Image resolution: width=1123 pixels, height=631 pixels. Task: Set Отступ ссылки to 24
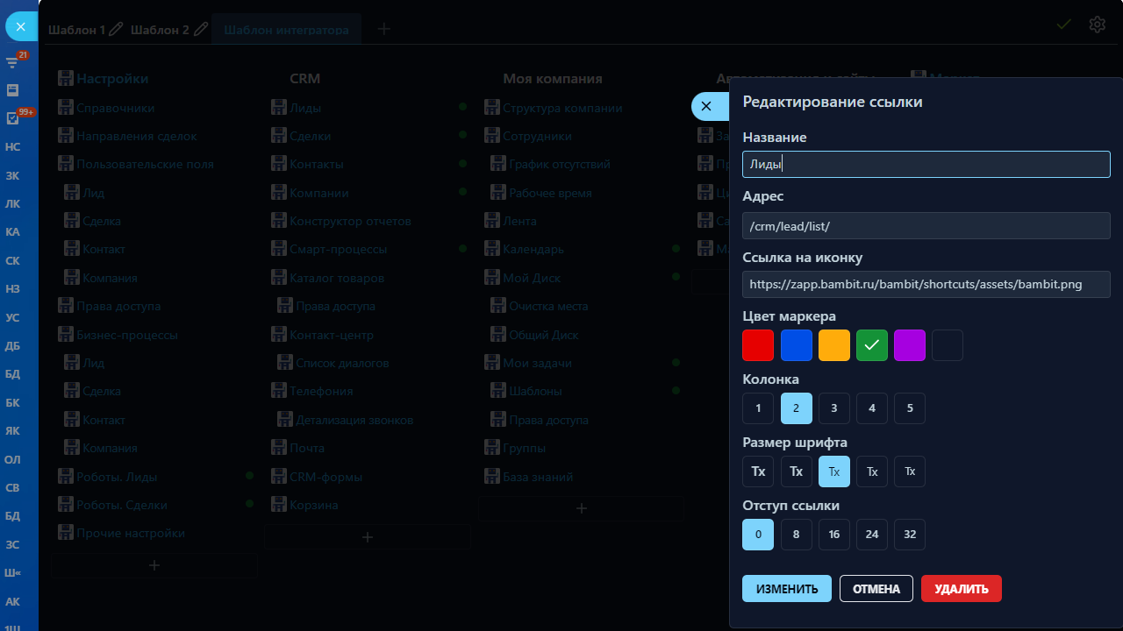[872, 535]
